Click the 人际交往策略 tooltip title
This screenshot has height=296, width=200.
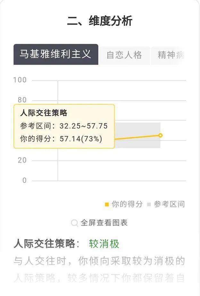44,113
